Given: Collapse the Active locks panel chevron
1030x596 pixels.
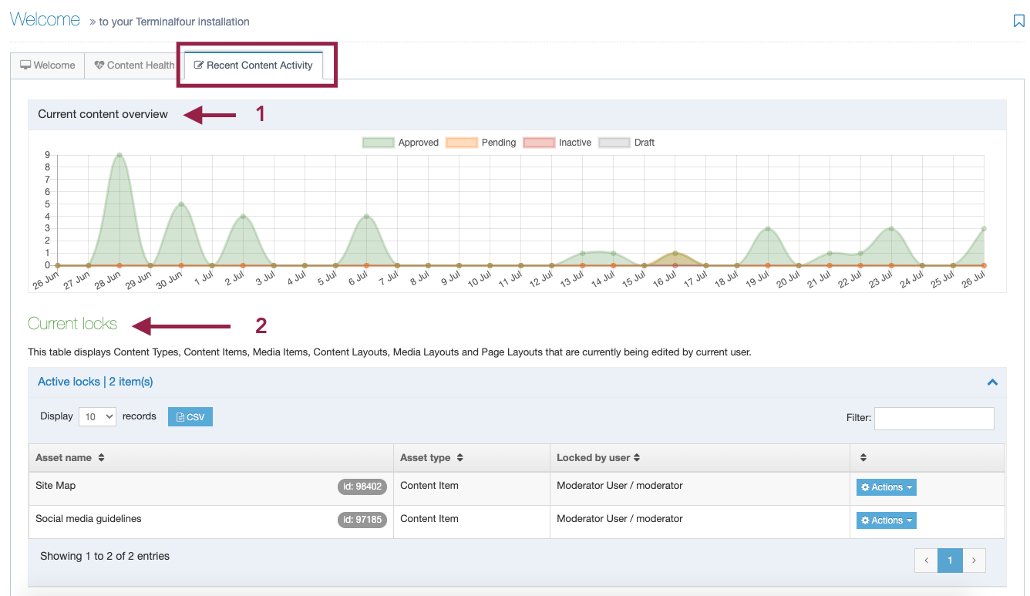Looking at the screenshot, I should click(992, 382).
